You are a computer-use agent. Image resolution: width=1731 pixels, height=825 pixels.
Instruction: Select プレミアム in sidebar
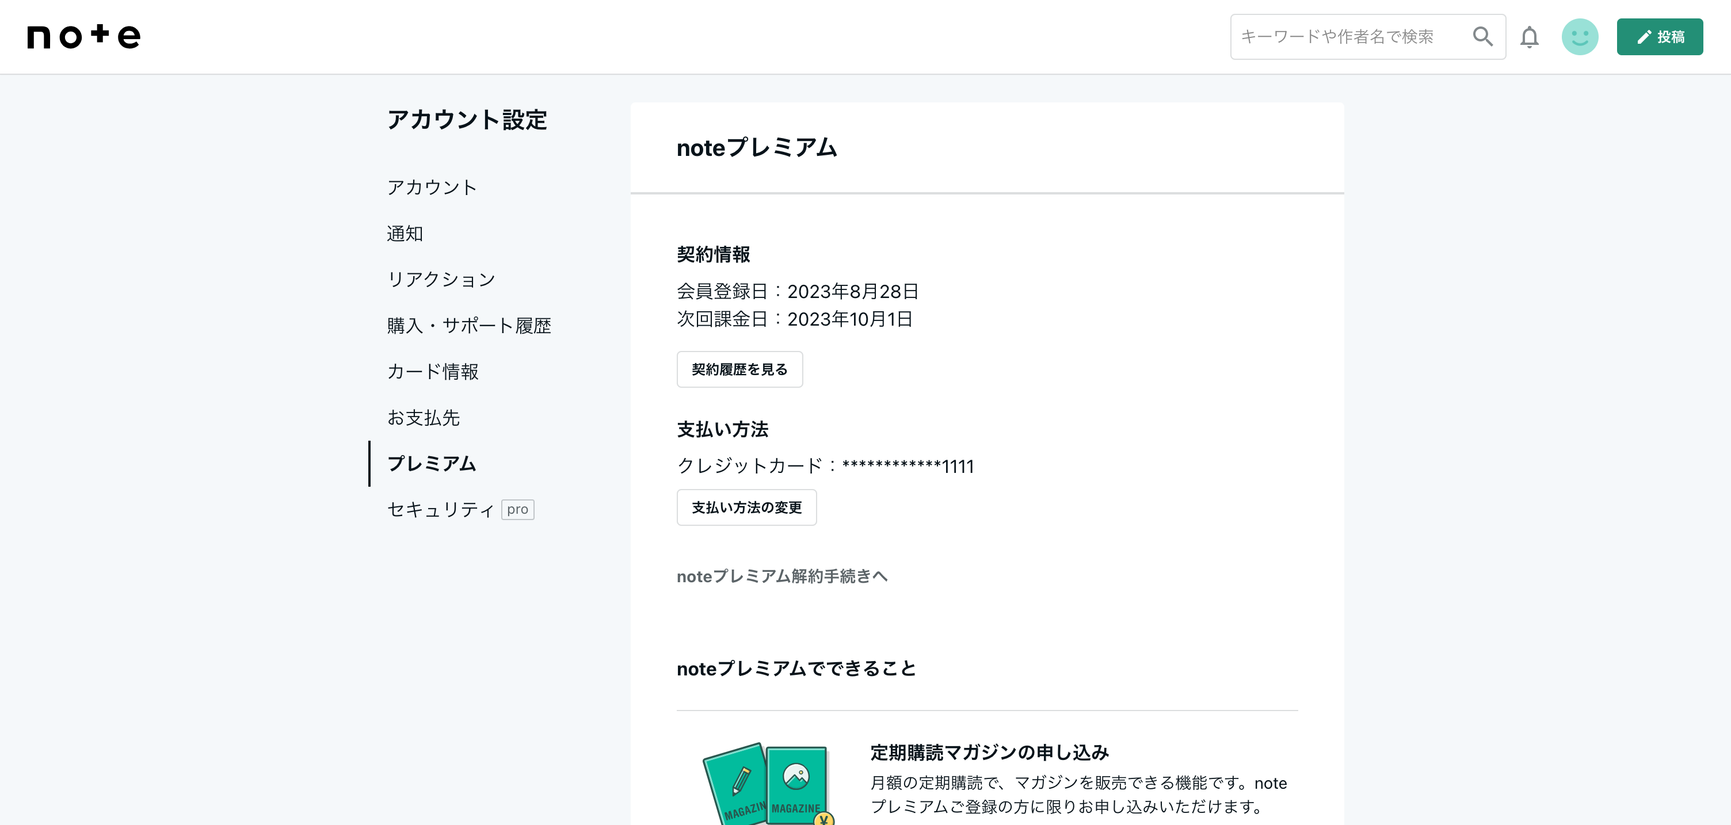point(432,464)
